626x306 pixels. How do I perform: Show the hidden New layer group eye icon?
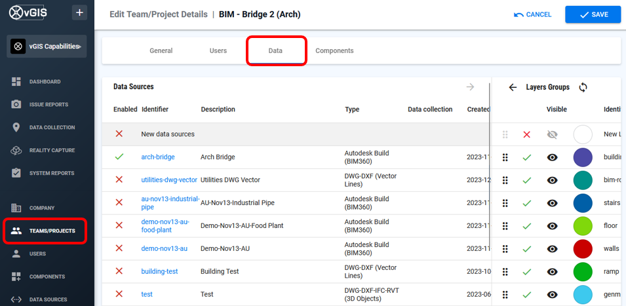tap(552, 135)
